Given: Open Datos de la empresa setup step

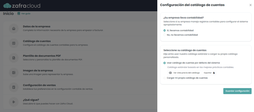Looking at the screenshot, I should (x=36, y=27).
